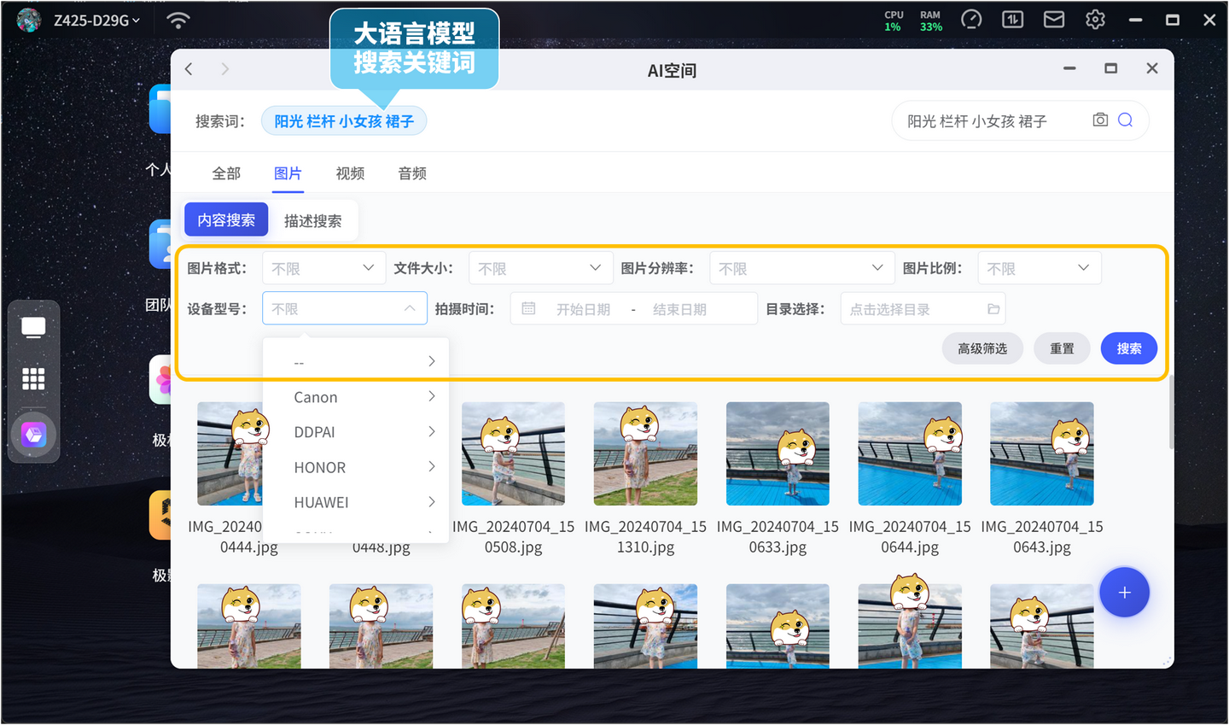
Task: Open the 图片格式 dropdown
Action: [323, 268]
